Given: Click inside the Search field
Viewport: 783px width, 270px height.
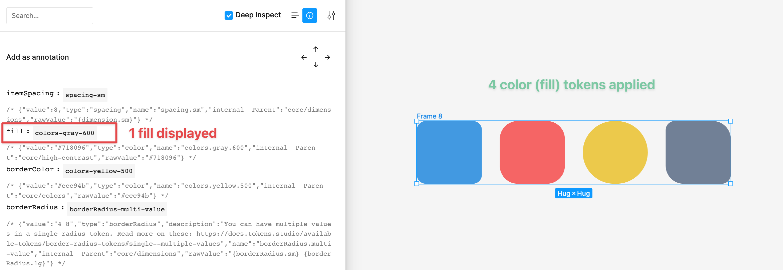Looking at the screenshot, I should 49,15.
